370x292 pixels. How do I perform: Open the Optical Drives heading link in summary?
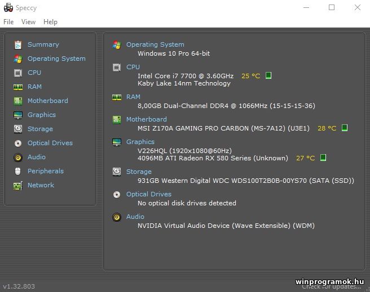149,194
